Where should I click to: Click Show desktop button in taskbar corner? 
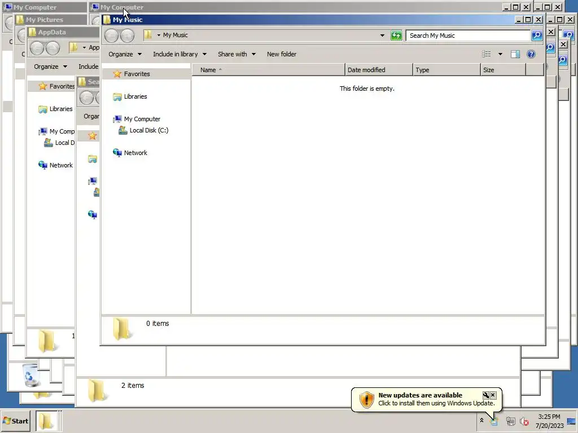571,421
